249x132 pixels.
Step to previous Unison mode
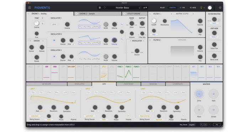[30, 41]
